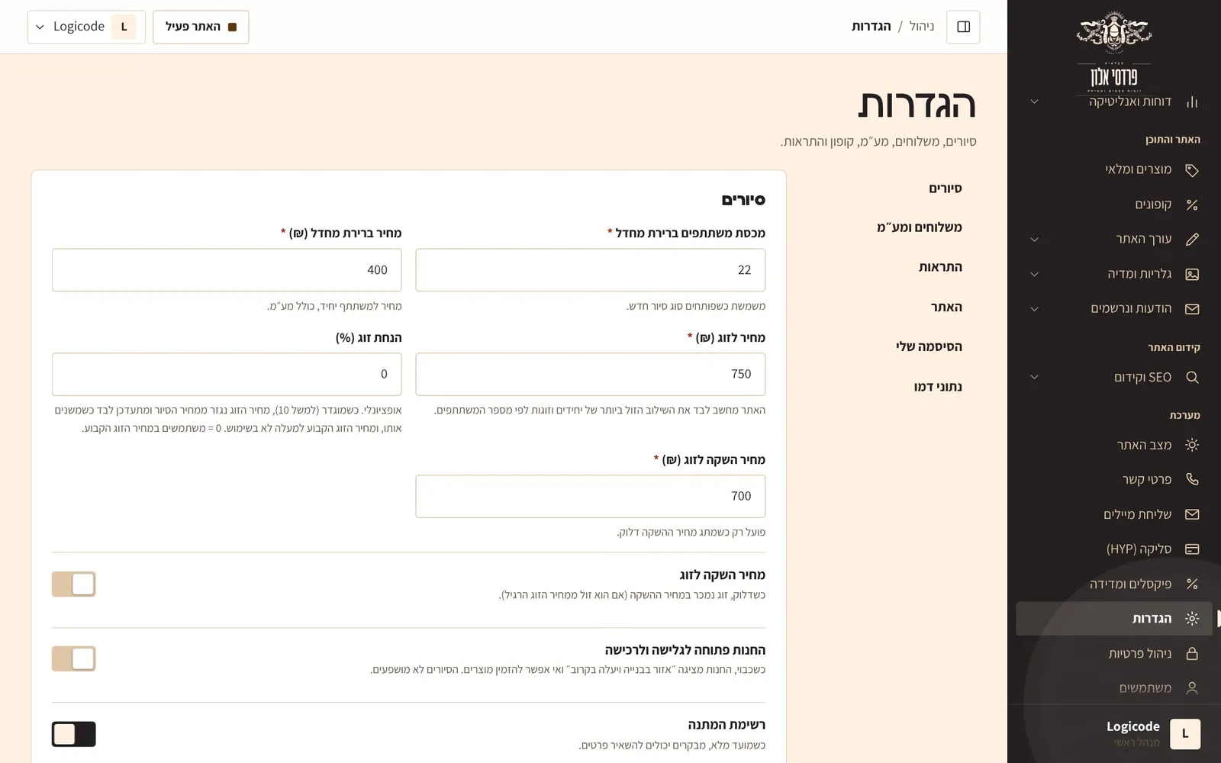Click the ניהול breadcrumb link
This screenshot has height=763, width=1221.
click(922, 27)
